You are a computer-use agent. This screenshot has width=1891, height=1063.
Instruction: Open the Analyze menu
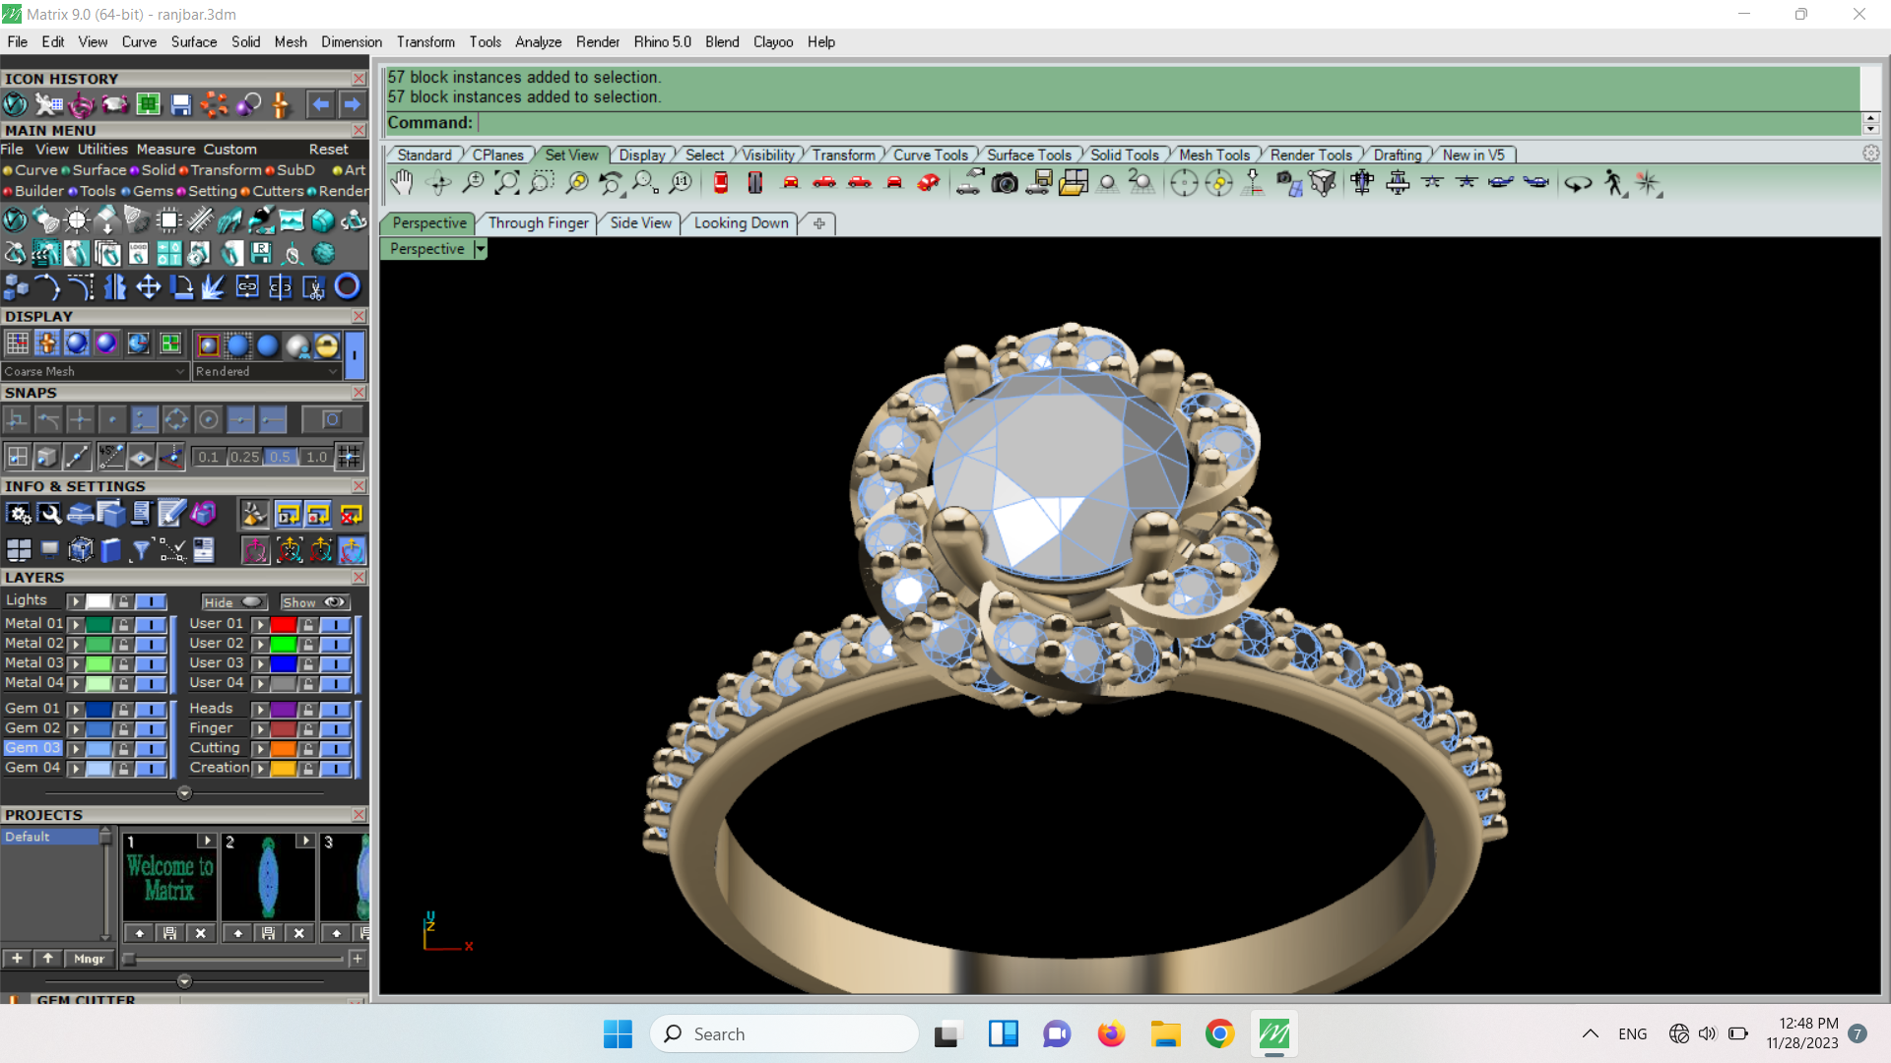click(538, 42)
